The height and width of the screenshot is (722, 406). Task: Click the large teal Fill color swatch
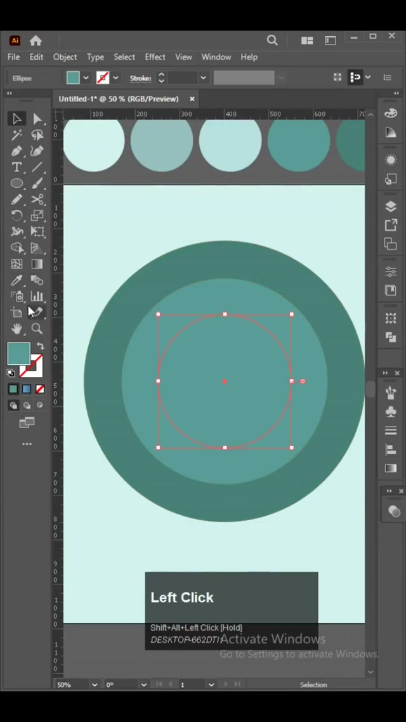[x=18, y=354]
